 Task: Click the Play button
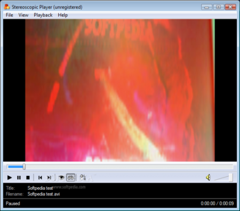coord(10,177)
